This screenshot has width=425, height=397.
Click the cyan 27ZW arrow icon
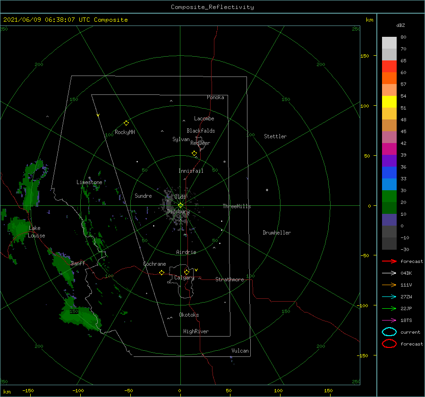click(389, 297)
